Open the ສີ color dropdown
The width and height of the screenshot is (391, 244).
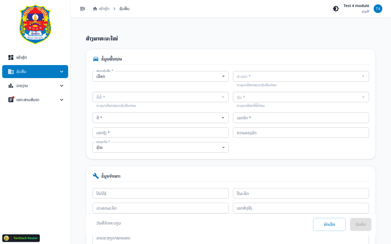point(160,118)
